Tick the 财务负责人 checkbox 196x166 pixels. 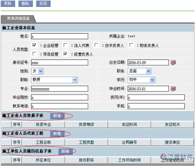click(131, 45)
